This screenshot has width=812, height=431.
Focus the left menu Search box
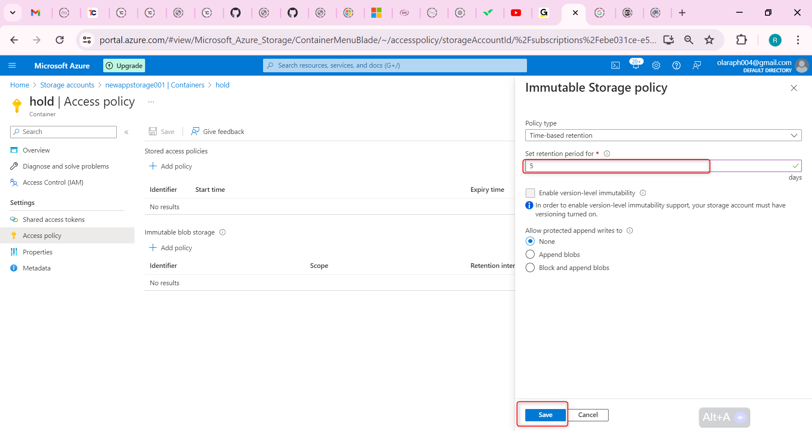point(63,132)
